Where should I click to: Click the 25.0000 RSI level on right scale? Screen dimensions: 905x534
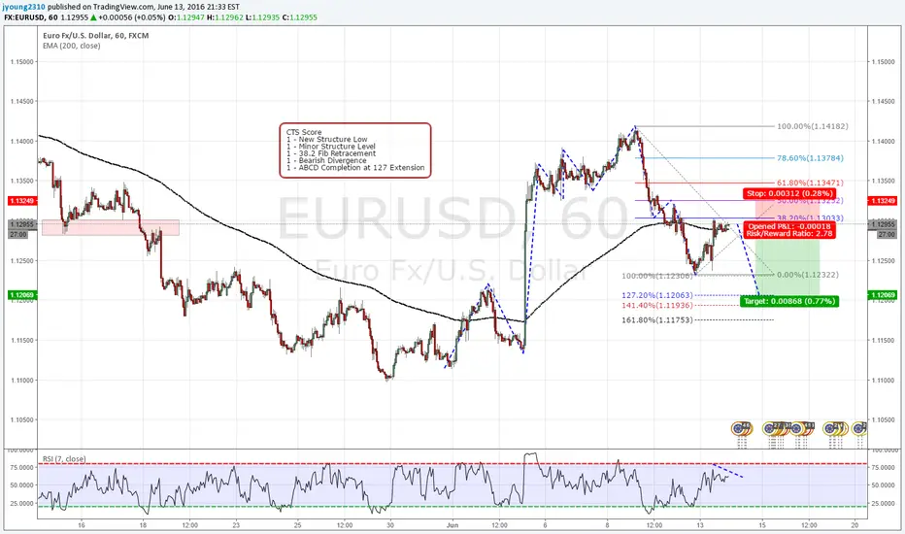884,503
